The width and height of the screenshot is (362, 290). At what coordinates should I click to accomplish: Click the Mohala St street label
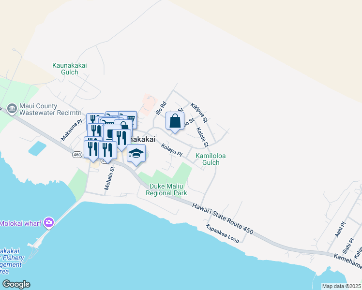click(109, 178)
